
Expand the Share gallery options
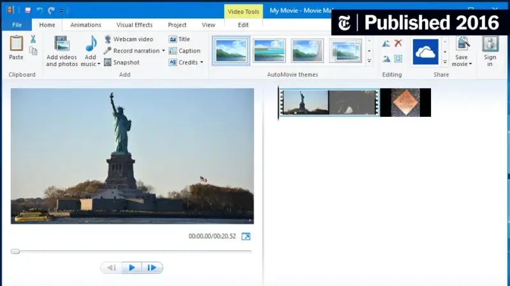pos(445,62)
